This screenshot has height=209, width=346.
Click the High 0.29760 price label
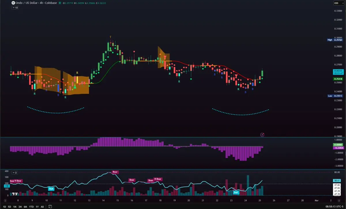pyautogui.click(x=335, y=40)
